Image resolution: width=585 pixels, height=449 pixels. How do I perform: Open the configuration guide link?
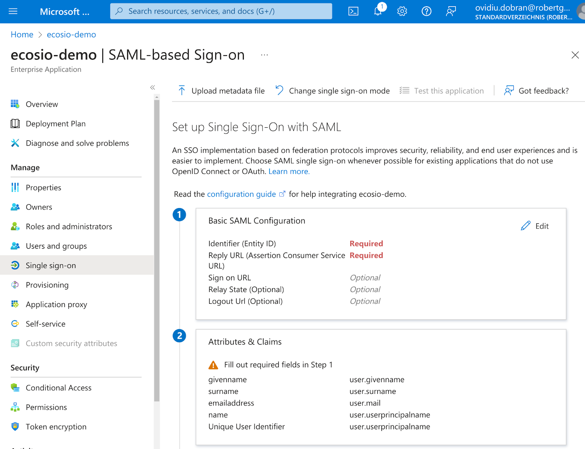pyautogui.click(x=241, y=194)
